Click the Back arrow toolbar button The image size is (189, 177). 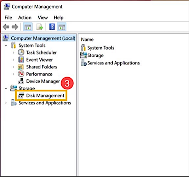point(6,27)
